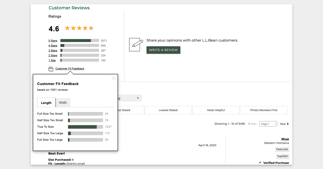Show only 1 Star reviews

(52, 60)
